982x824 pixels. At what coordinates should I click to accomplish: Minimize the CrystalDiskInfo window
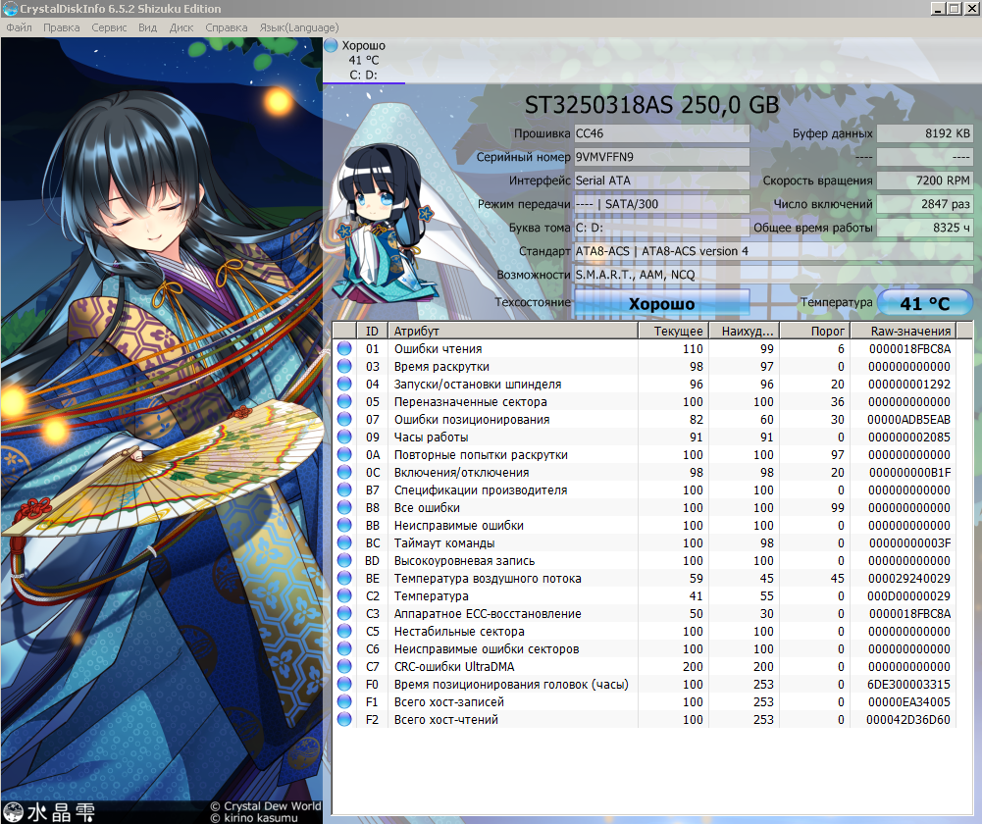coord(938,9)
